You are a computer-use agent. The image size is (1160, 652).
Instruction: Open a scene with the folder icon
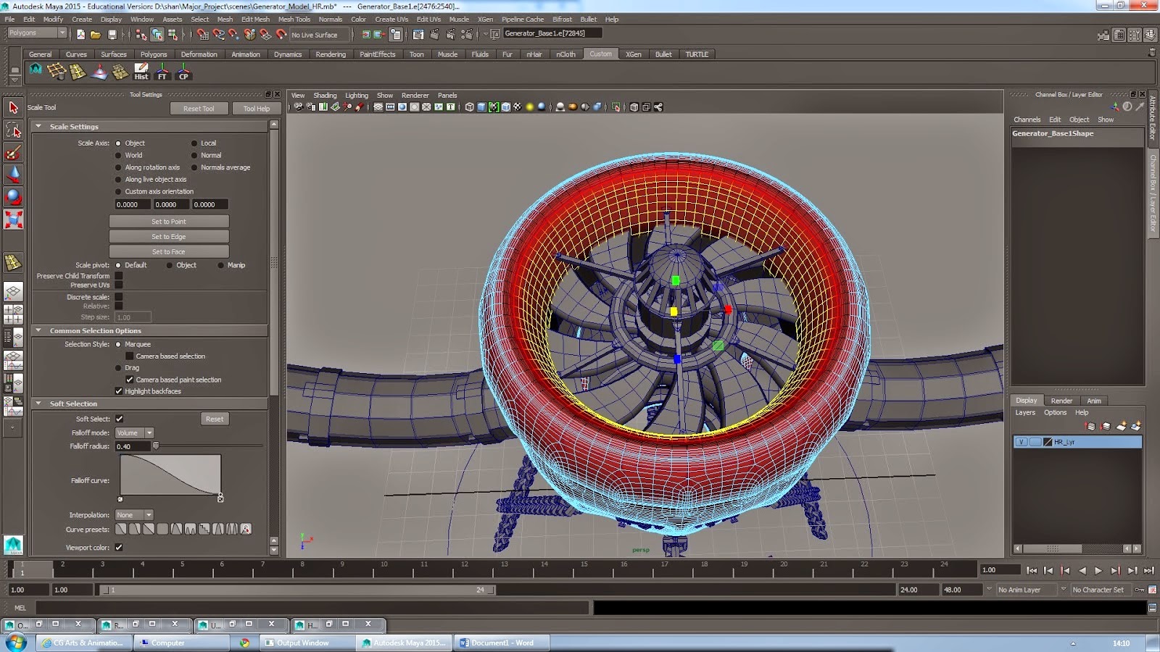click(x=96, y=34)
